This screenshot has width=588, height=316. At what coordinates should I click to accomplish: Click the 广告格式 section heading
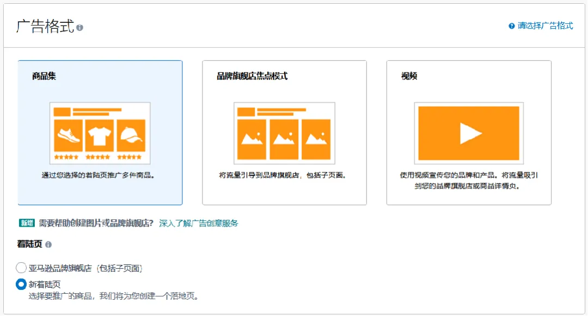point(45,27)
